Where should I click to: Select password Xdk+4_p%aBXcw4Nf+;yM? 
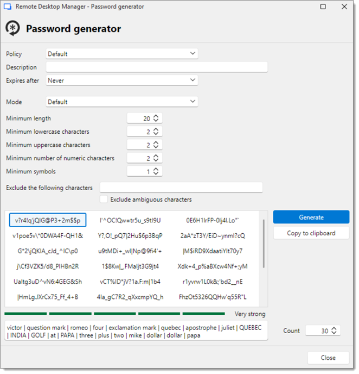point(214,267)
